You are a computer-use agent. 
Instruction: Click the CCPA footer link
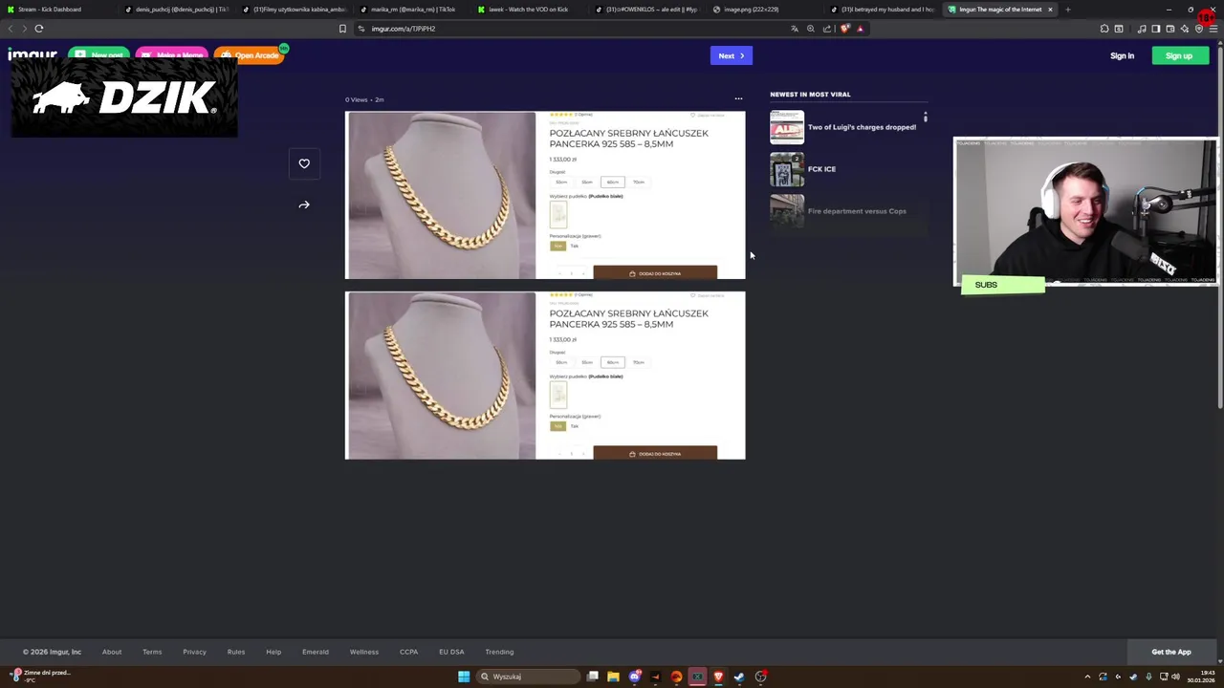pos(408,652)
